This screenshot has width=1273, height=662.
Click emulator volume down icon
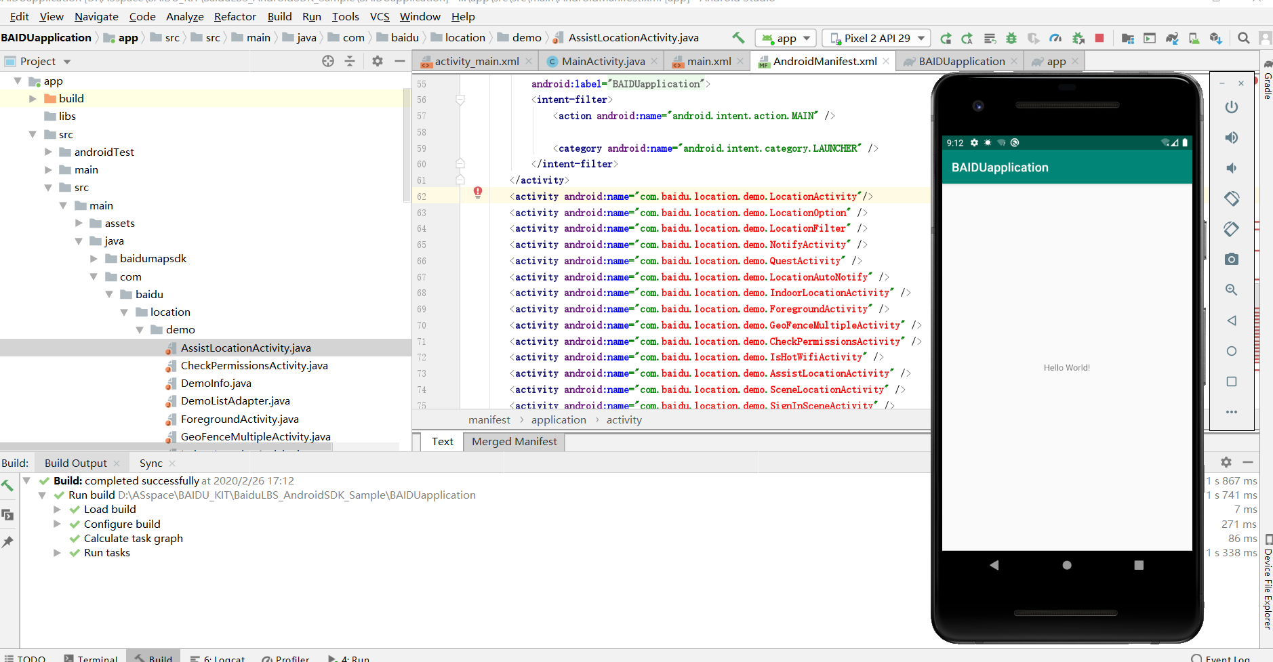[1232, 168]
